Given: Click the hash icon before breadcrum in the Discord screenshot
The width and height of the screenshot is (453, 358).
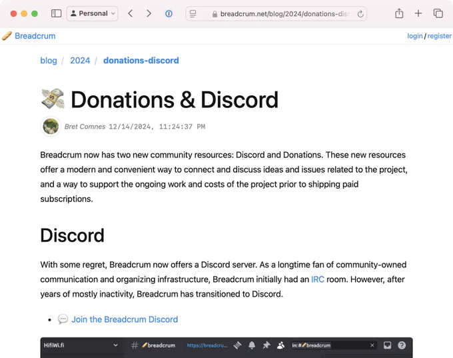Looking at the screenshot, I should [135, 345].
